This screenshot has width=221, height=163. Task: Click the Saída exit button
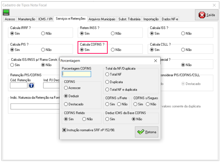click(207, 15)
